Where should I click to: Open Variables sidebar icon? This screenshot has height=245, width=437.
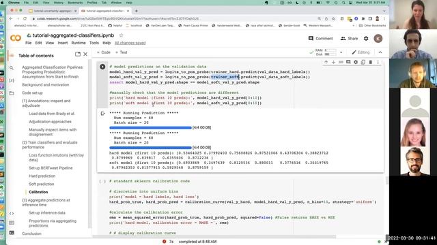pyautogui.click(x=12, y=80)
